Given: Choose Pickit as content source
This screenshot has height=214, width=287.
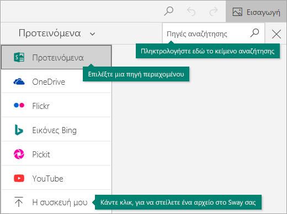Looking at the screenshot, I should tap(56, 154).
